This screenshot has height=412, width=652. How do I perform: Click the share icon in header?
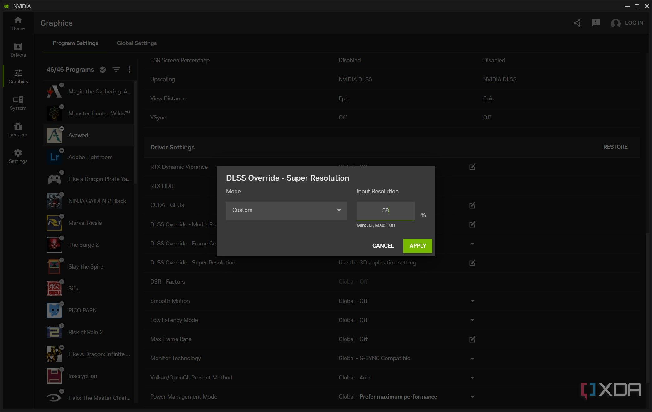click(x=577, y=23)
